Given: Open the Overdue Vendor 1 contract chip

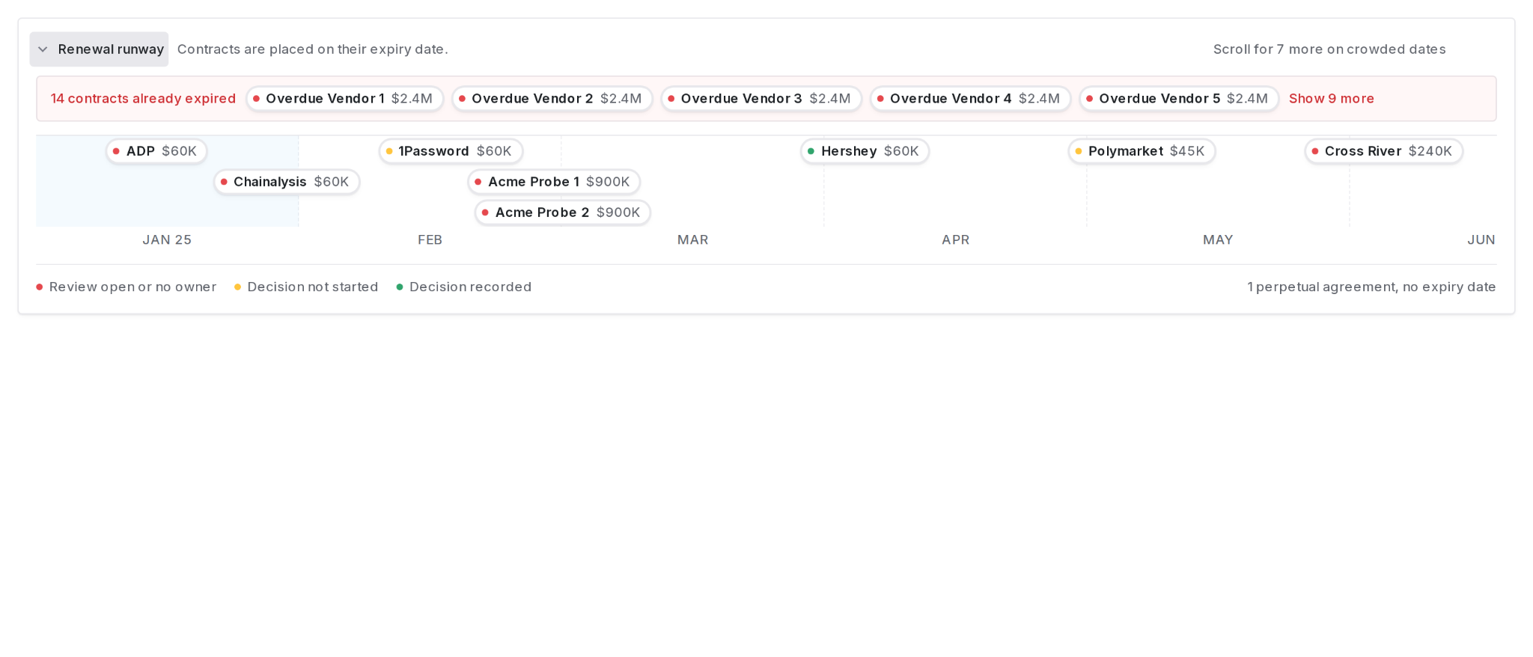Looking at the screenshot, I should tap(345, 99).
